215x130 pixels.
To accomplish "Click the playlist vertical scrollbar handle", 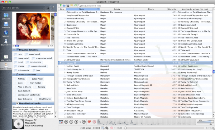I will (214, 71).
